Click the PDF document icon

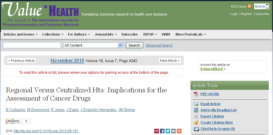(x=196, y=94)
